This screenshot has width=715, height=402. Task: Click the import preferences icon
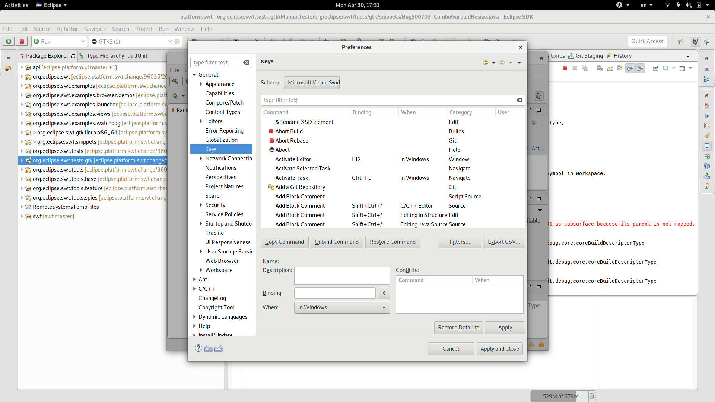209,348
